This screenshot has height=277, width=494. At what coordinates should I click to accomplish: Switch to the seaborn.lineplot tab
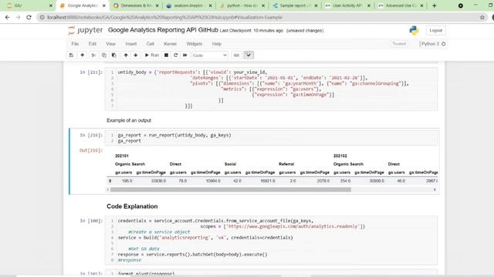coord(188,5)
